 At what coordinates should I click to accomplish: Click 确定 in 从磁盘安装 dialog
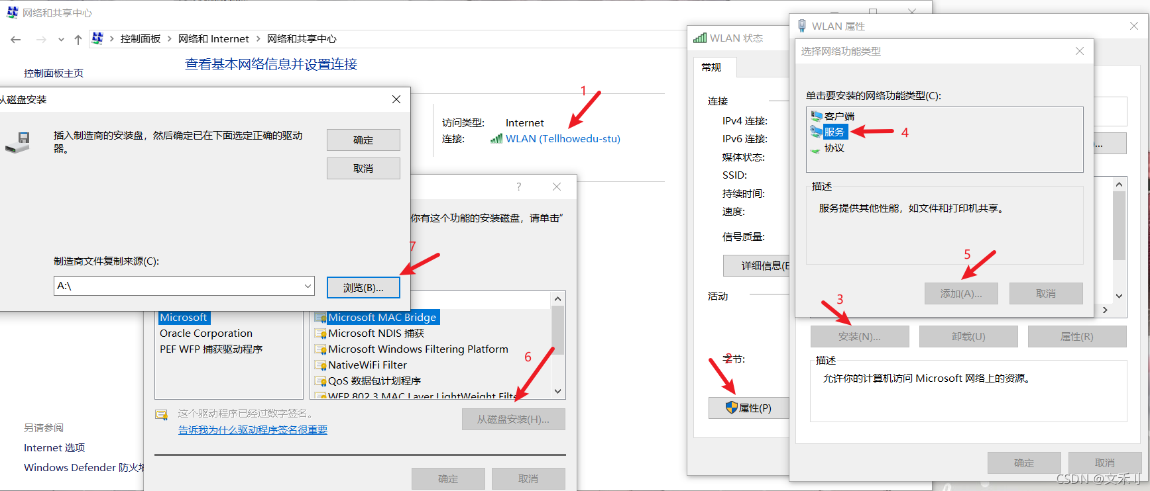pyautogui.click(x=363, y=140)
